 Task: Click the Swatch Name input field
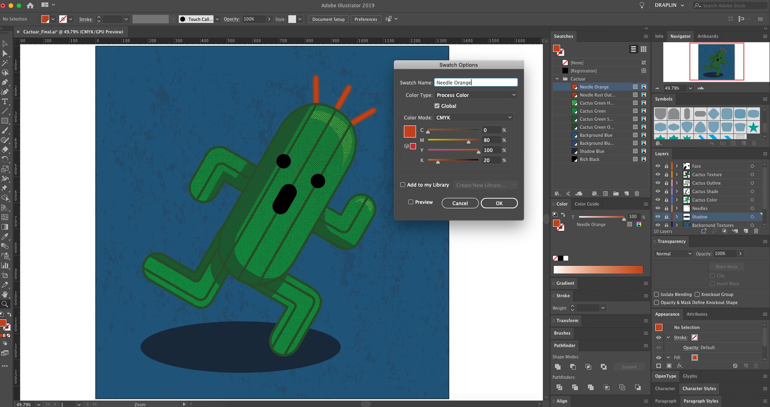pos(476,82)
